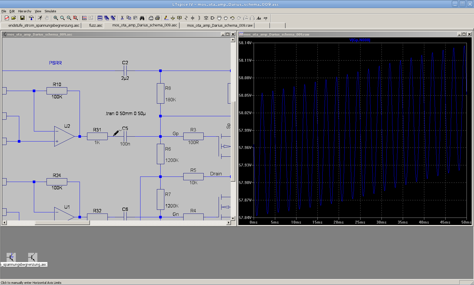Place a Ground symbol icon
Image resolution: width=474 pixels, height=285 pixels.
[x=173, y=18]
